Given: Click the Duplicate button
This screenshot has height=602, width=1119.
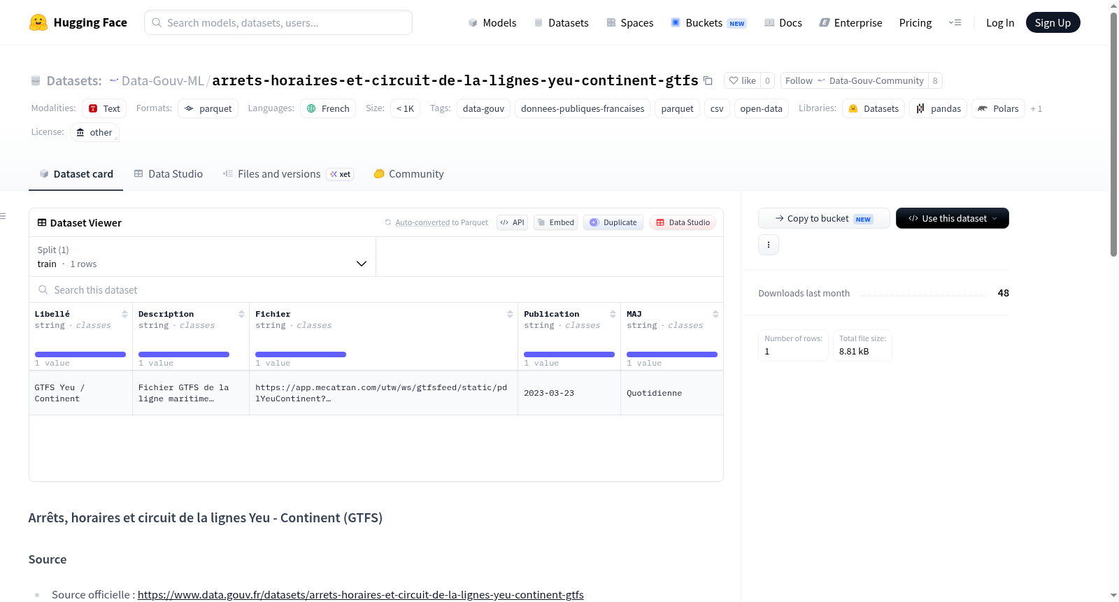Looking at the screenshot, I should click(613, 222).
